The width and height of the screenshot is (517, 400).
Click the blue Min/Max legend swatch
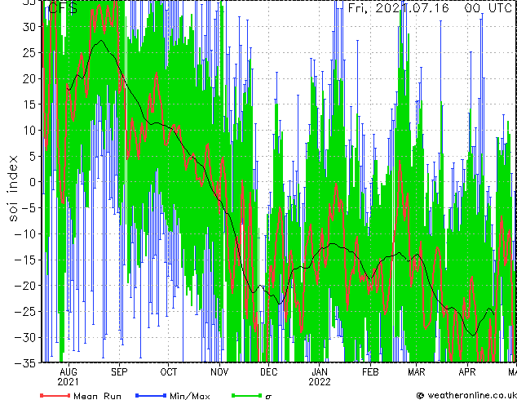[x=151, y=395]
